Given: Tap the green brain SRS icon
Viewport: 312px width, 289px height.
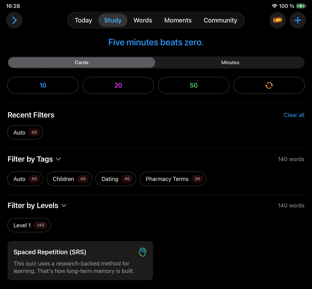Looking at the screenshot, I should [x=143, y=252].
